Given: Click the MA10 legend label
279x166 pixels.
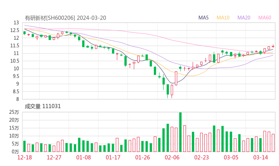Looking at the screenshot, I should 223,18.
